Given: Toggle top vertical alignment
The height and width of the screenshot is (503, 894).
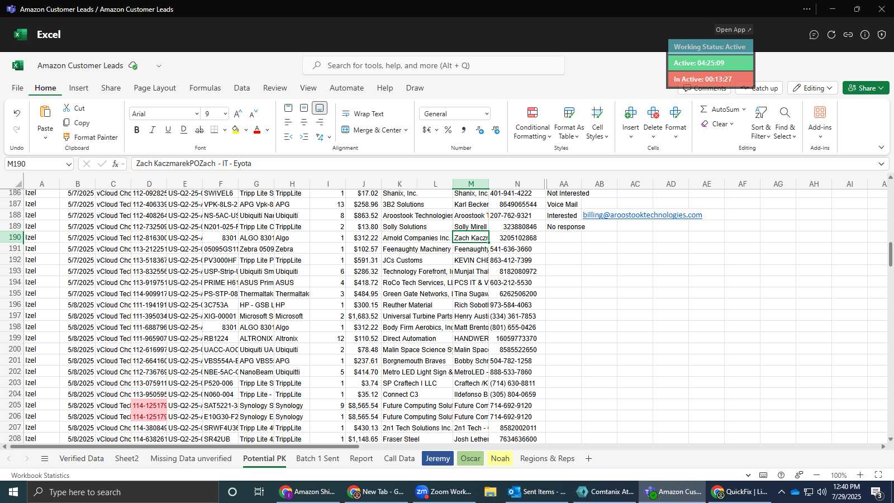Looking at the screenshot, I should point(288,108).
